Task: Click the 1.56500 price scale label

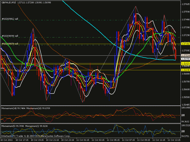Action: [186, 97]
